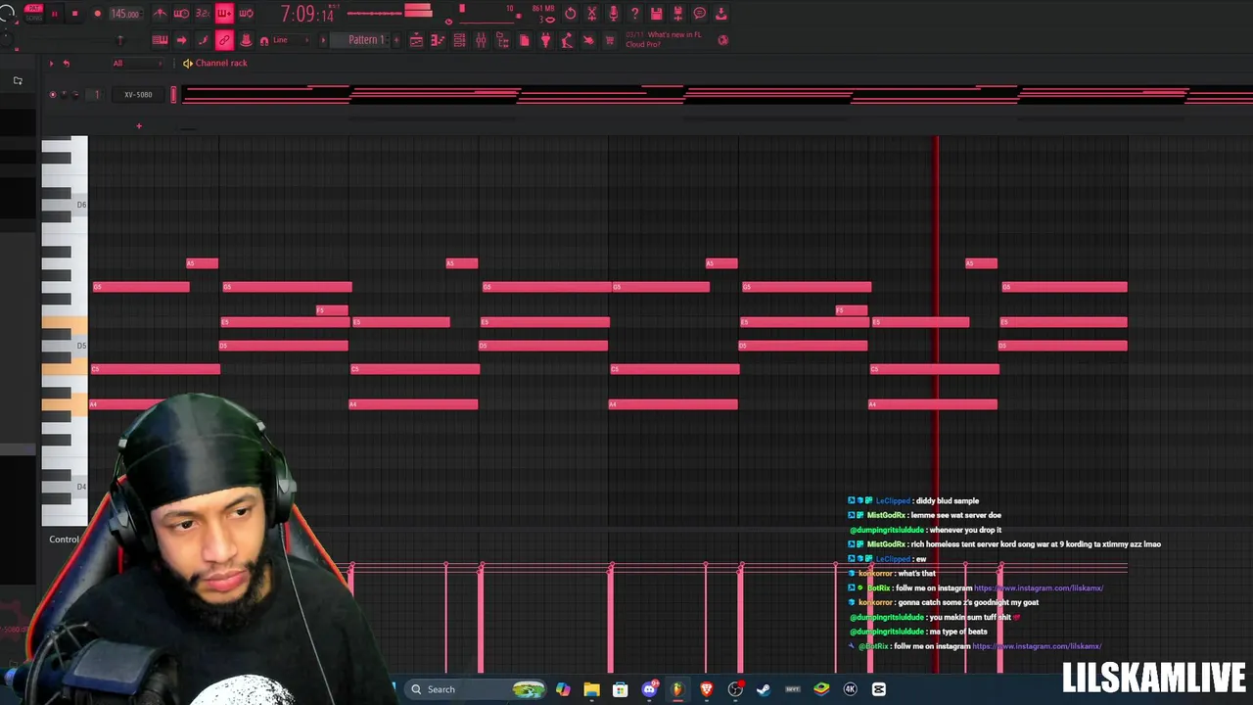Adjust XV-5080 channel pan knob

(64, 94)
